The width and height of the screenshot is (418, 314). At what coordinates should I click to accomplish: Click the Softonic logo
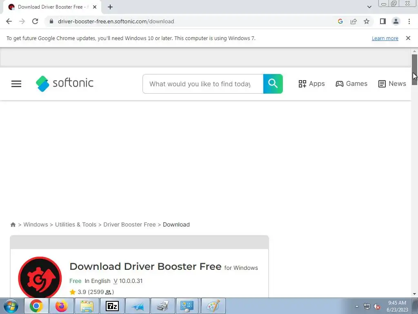click(x=64, y=83)
